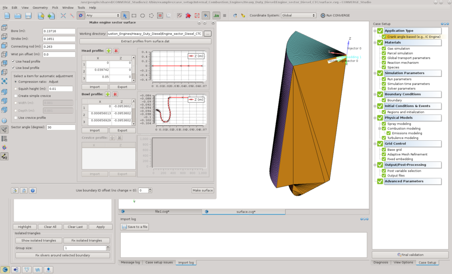Open the Geometry menu
Viewport: 452px width, 274px height.
tap(40, 8)
